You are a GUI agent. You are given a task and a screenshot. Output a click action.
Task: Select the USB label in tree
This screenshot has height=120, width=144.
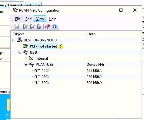(33, 52)
